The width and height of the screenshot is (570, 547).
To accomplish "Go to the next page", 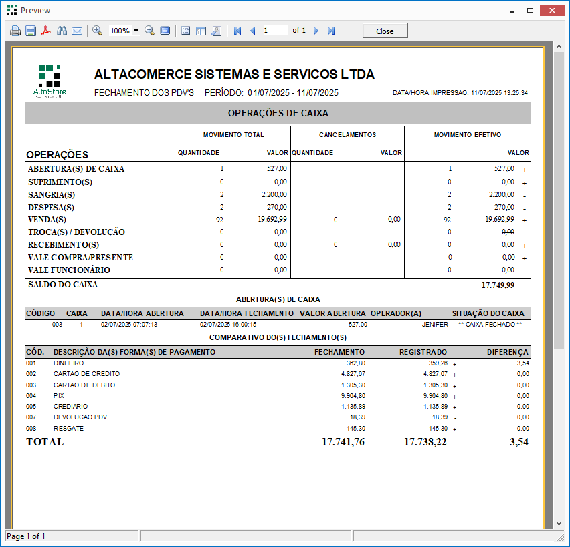I will point(316,31).
